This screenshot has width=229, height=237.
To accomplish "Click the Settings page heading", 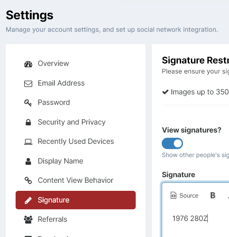I will click(x=30, y=15).
